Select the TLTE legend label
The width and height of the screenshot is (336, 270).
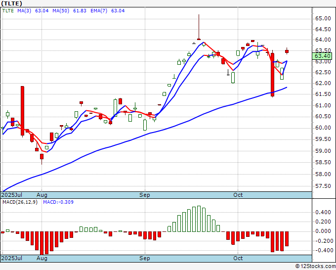[8, 11]
